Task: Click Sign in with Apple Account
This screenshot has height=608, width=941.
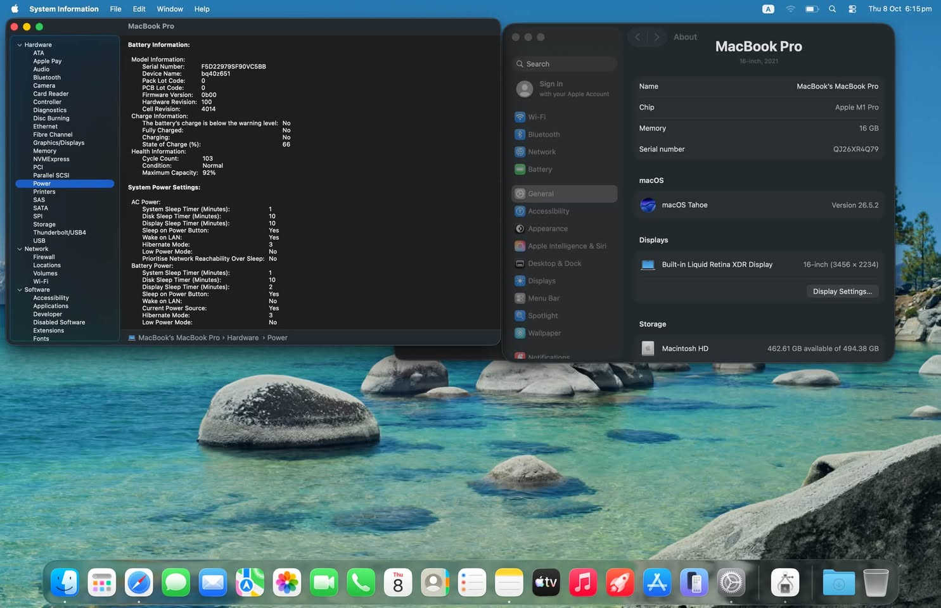Action: tap(564, 89)
